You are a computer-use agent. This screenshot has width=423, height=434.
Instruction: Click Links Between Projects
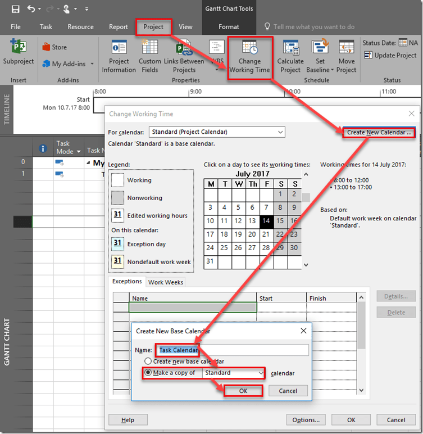pyautogui.click(x=184, y=56)
